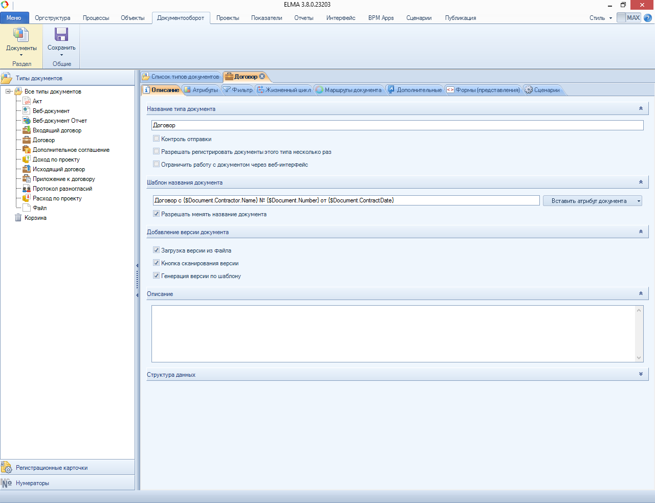The width and height of the screenshot is (655, 503).
Task: Toggle Кнопка сканирования версии checkbox
Action: 157,263
